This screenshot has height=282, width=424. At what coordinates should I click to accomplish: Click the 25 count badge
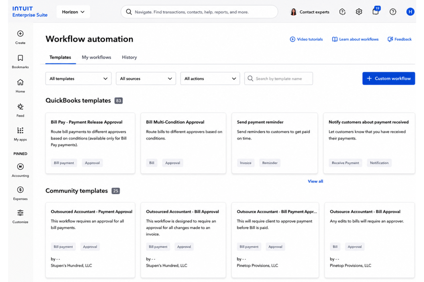[115, 191]
